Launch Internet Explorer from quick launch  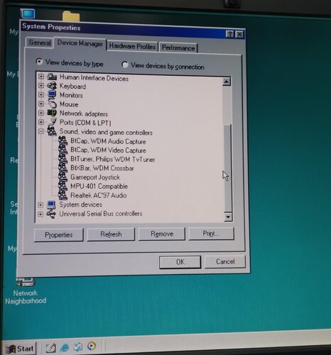click(65, 347)
